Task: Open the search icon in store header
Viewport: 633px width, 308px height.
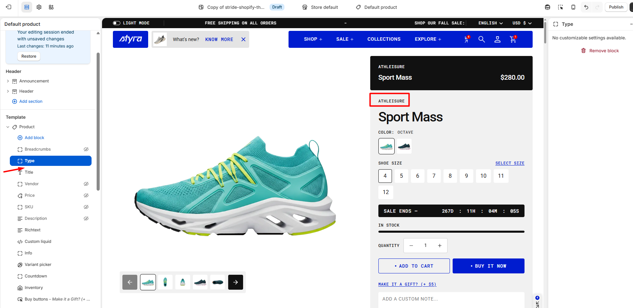Action: (481, 39)
